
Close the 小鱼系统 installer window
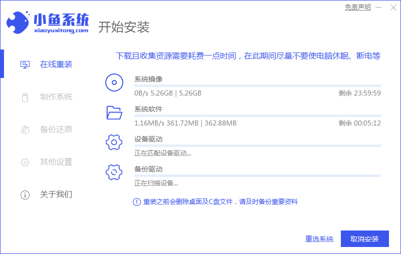point(392,7)
